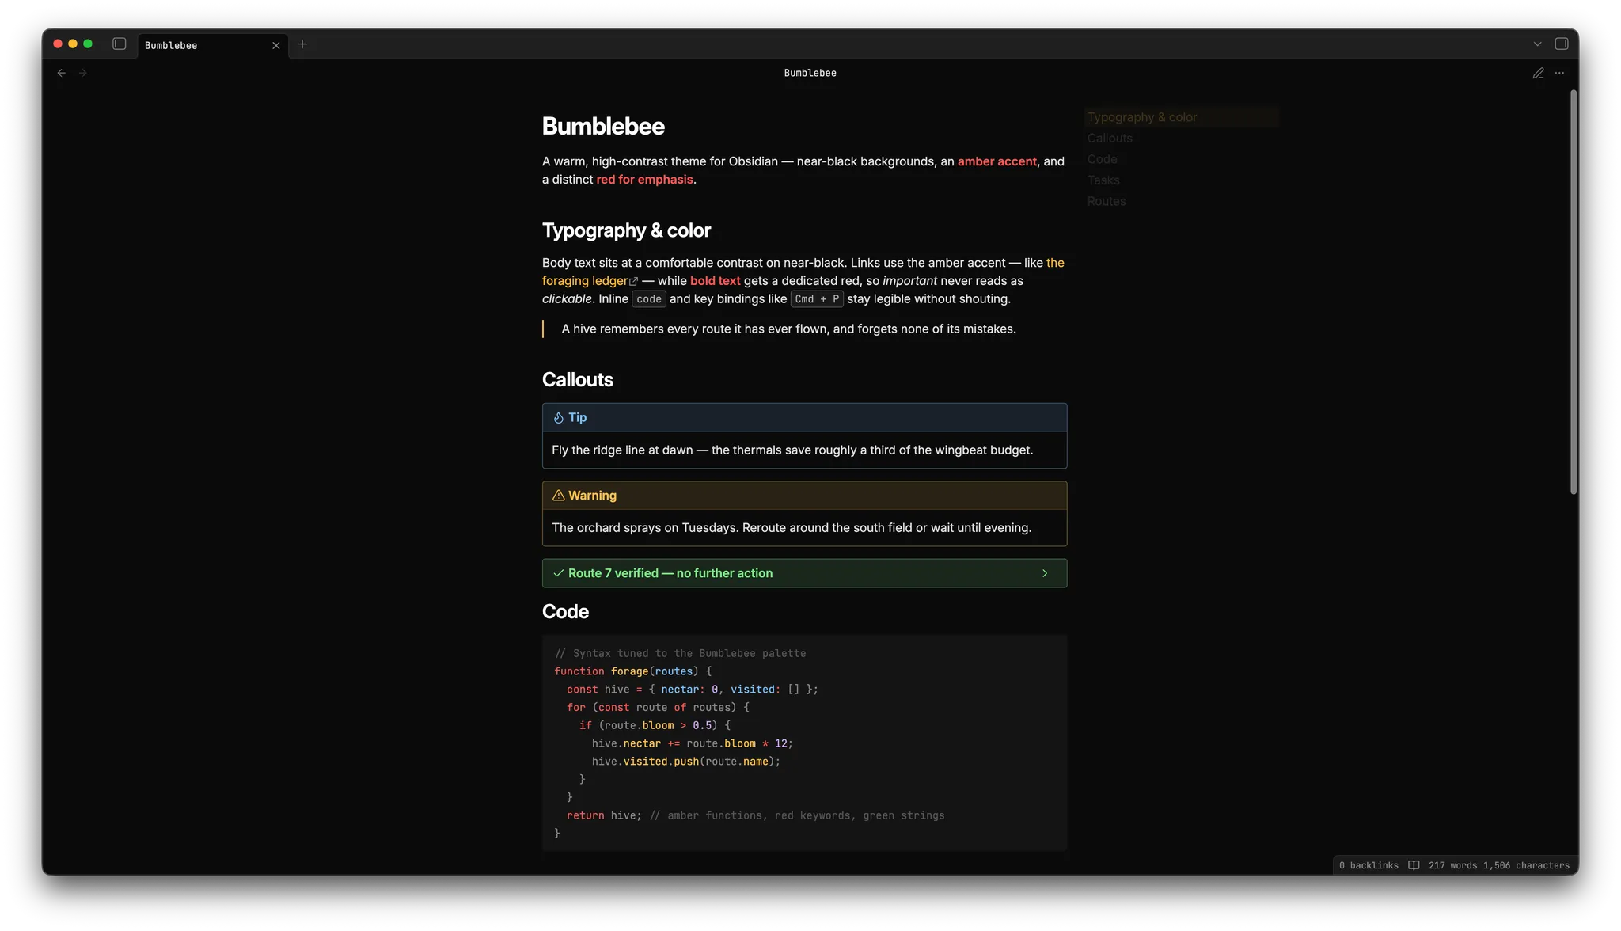Select the Bumblebee tab
Image resolution: width=1621 pixels, height=931 pixels.
point(212,45)
